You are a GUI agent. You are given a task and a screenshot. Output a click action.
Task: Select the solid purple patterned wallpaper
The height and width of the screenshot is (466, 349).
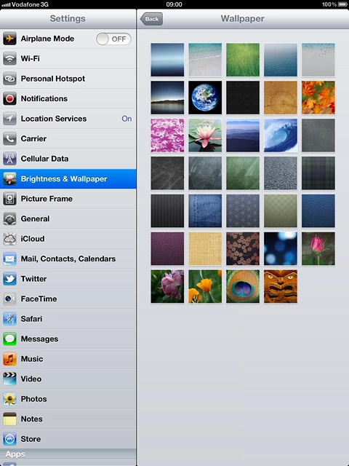pos(167,248)
